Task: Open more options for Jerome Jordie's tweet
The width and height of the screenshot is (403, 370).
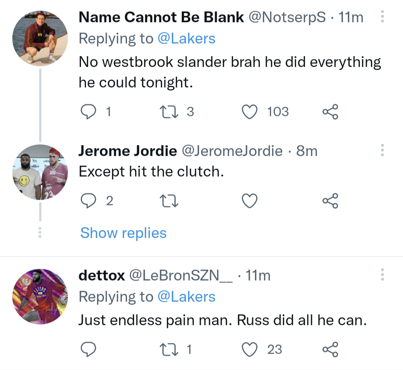Action: (382, 150)
